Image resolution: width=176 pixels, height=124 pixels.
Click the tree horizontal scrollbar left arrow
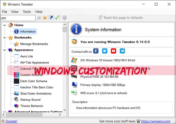tap(4, 115)
